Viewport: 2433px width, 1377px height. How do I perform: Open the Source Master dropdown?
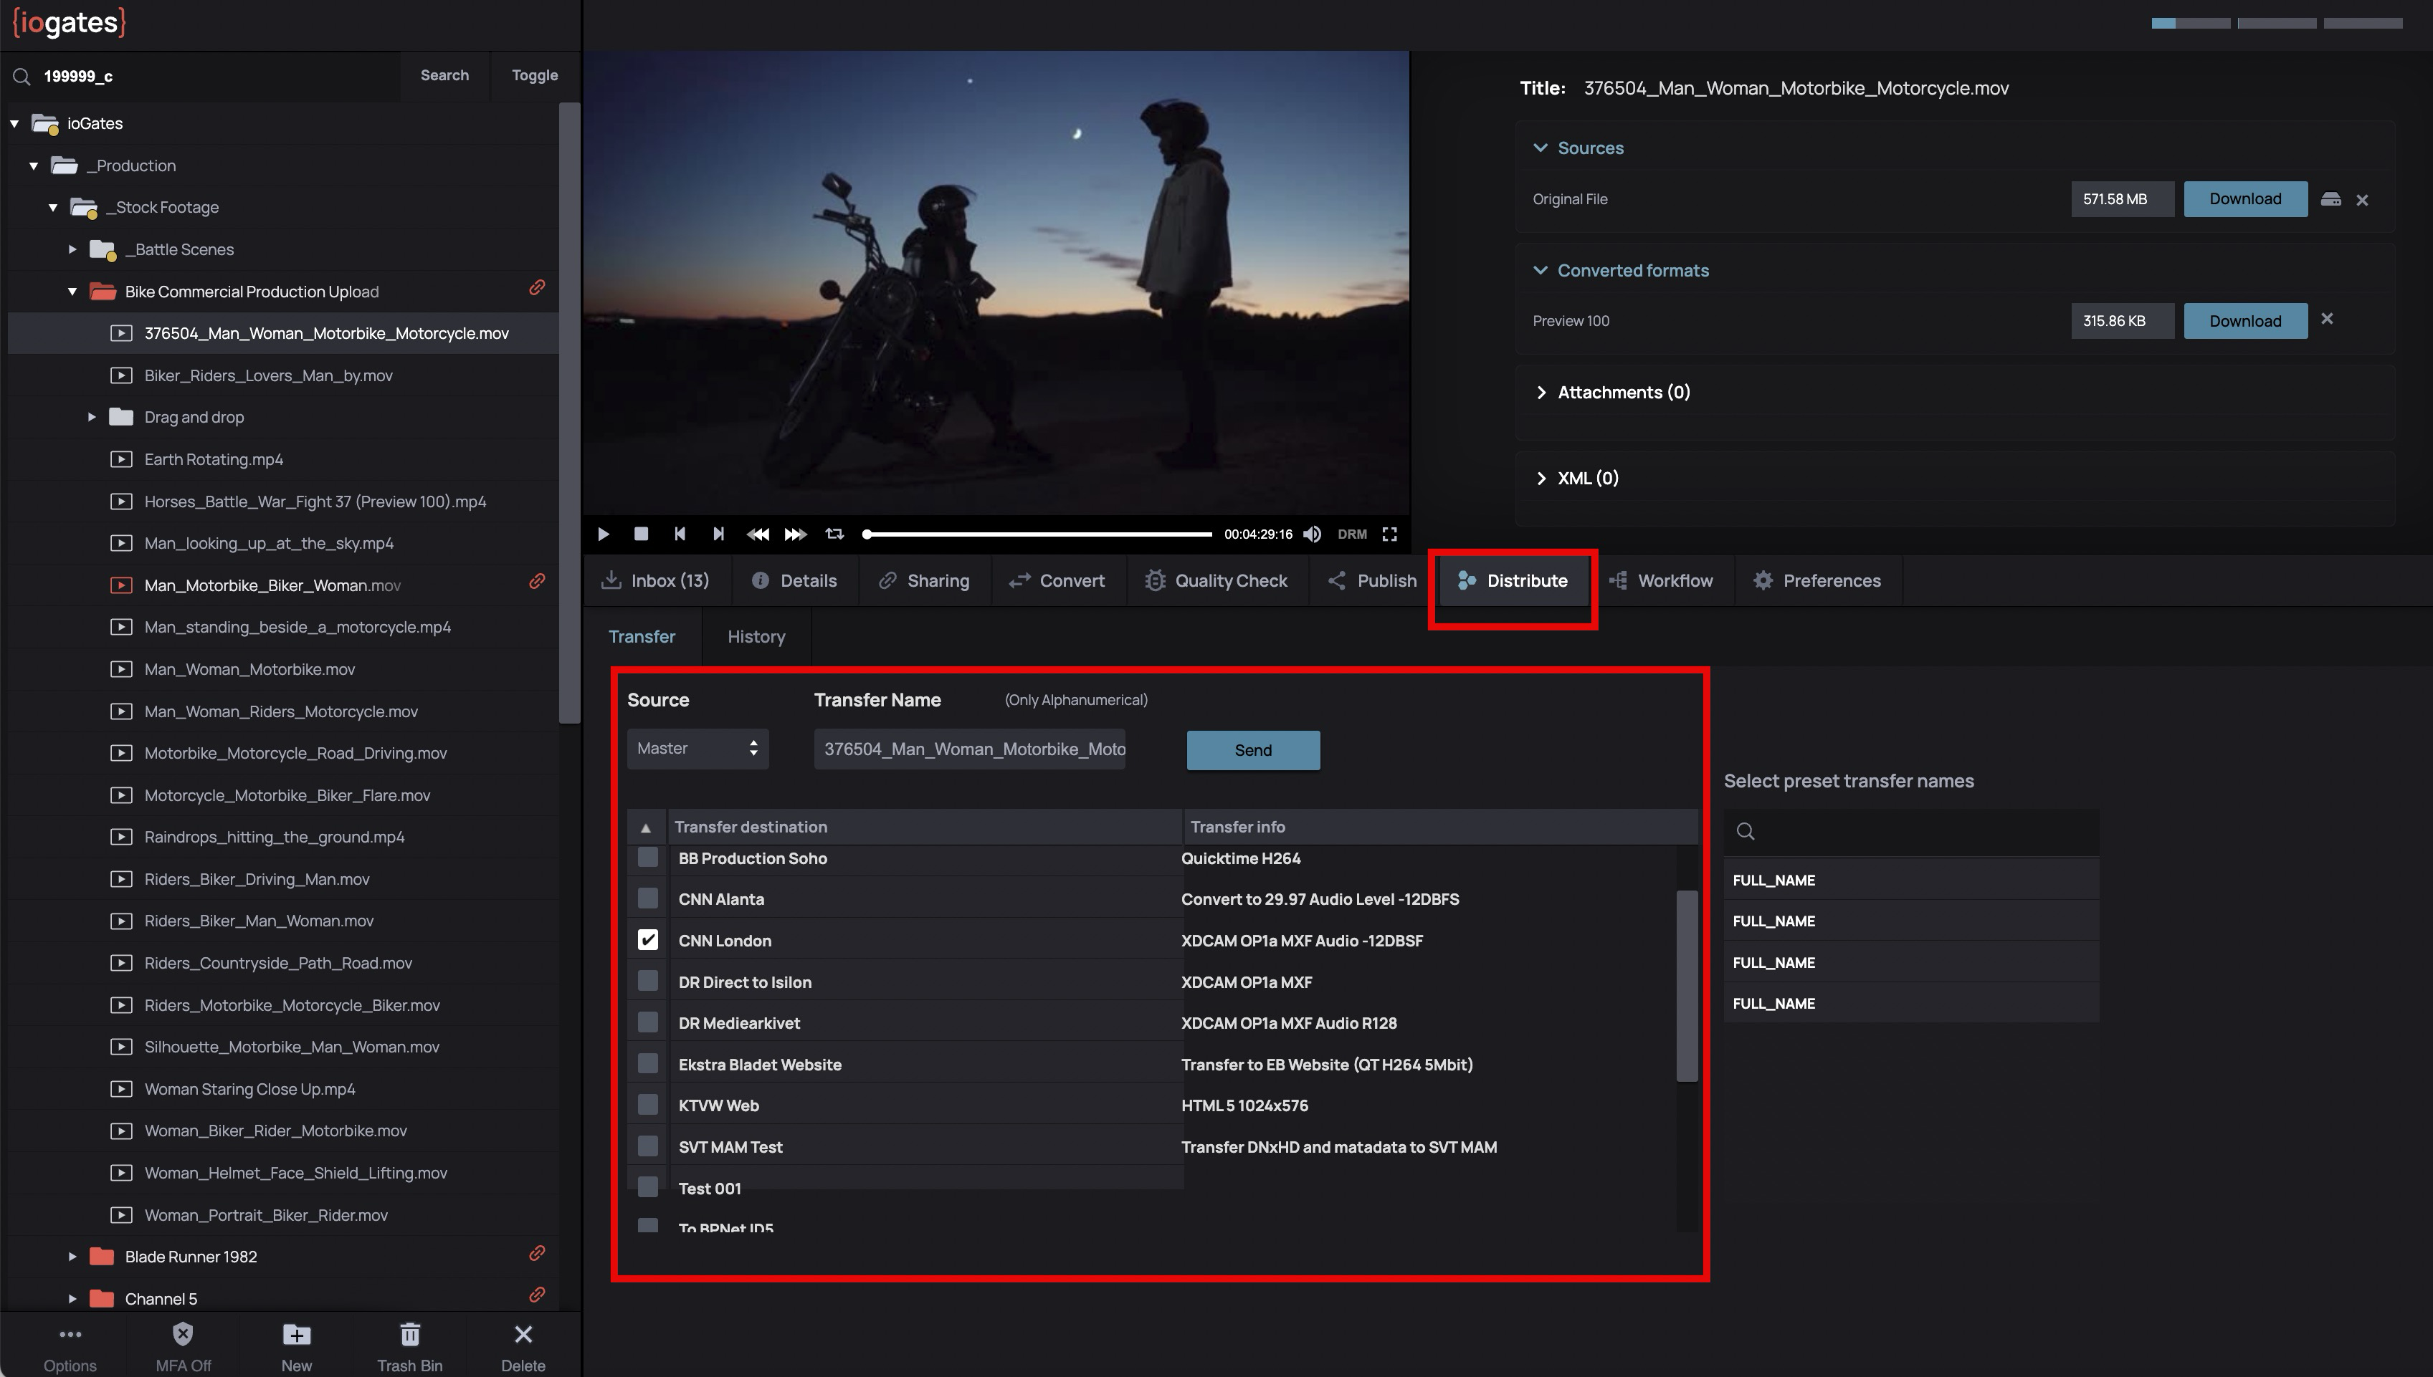point(697,749)
